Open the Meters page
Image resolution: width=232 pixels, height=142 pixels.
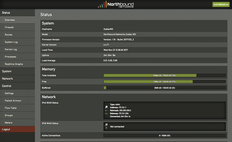tap(17, 123)
